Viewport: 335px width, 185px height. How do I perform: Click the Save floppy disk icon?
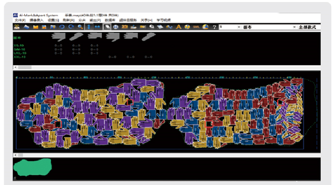tap(44, 27)
